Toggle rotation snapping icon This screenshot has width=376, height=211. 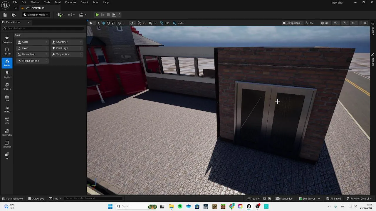162,23
